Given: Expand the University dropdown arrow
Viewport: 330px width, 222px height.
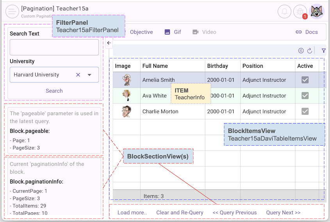Looking at the screenshot, I should (x=89, y=75).
